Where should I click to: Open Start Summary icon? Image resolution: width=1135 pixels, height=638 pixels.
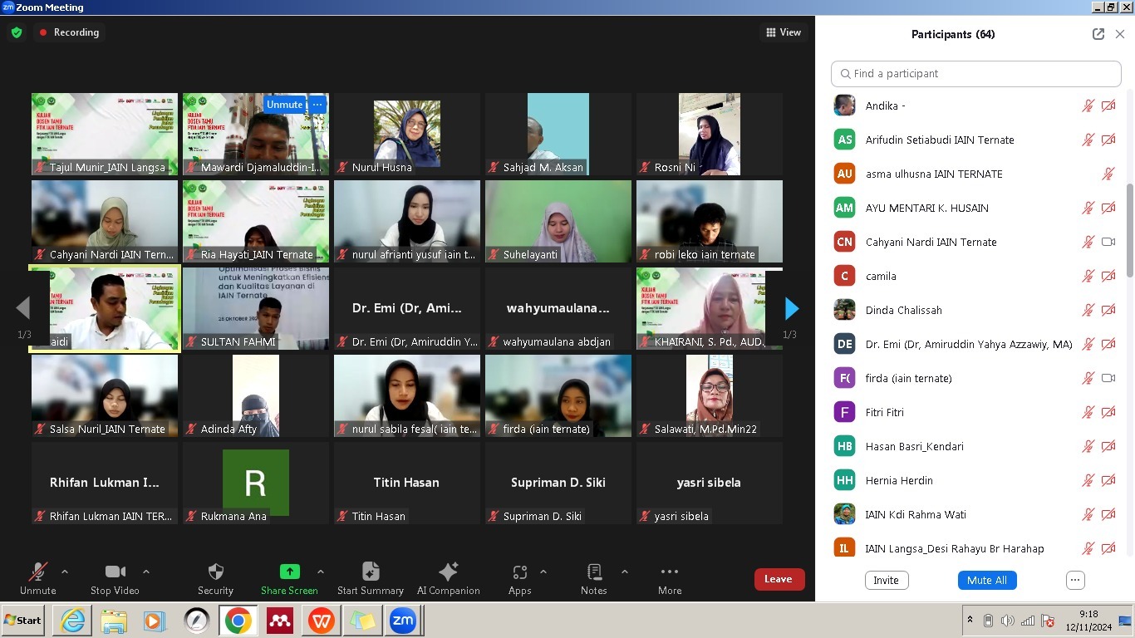(371, 572)
